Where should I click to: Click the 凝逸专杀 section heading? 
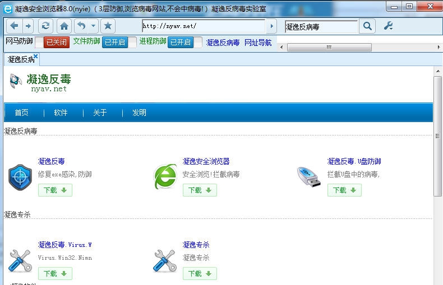click(x=17, y=214)
